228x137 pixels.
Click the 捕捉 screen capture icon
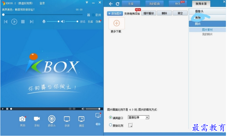tap(81, 119)
